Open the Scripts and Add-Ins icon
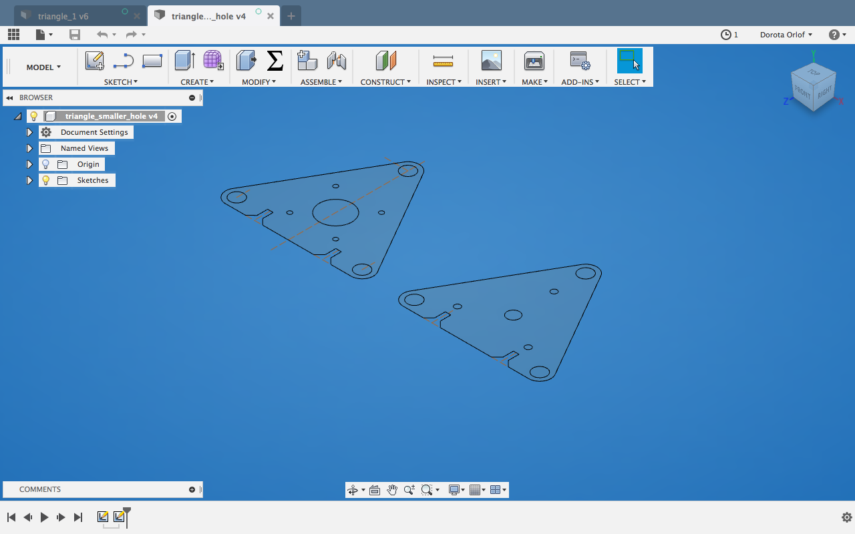 pos(580,61)
